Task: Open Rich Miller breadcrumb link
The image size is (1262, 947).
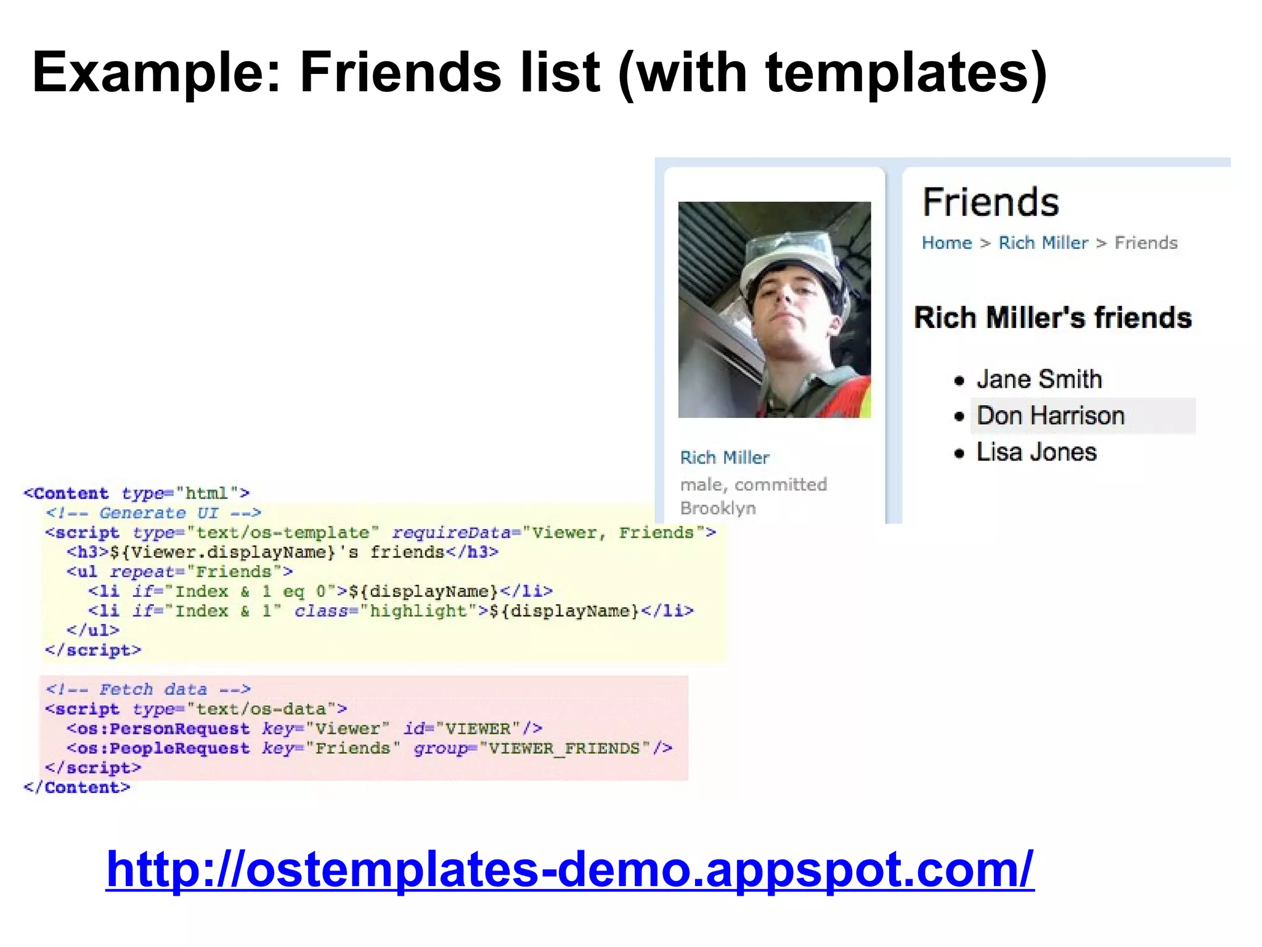Action: point(1043,243)
